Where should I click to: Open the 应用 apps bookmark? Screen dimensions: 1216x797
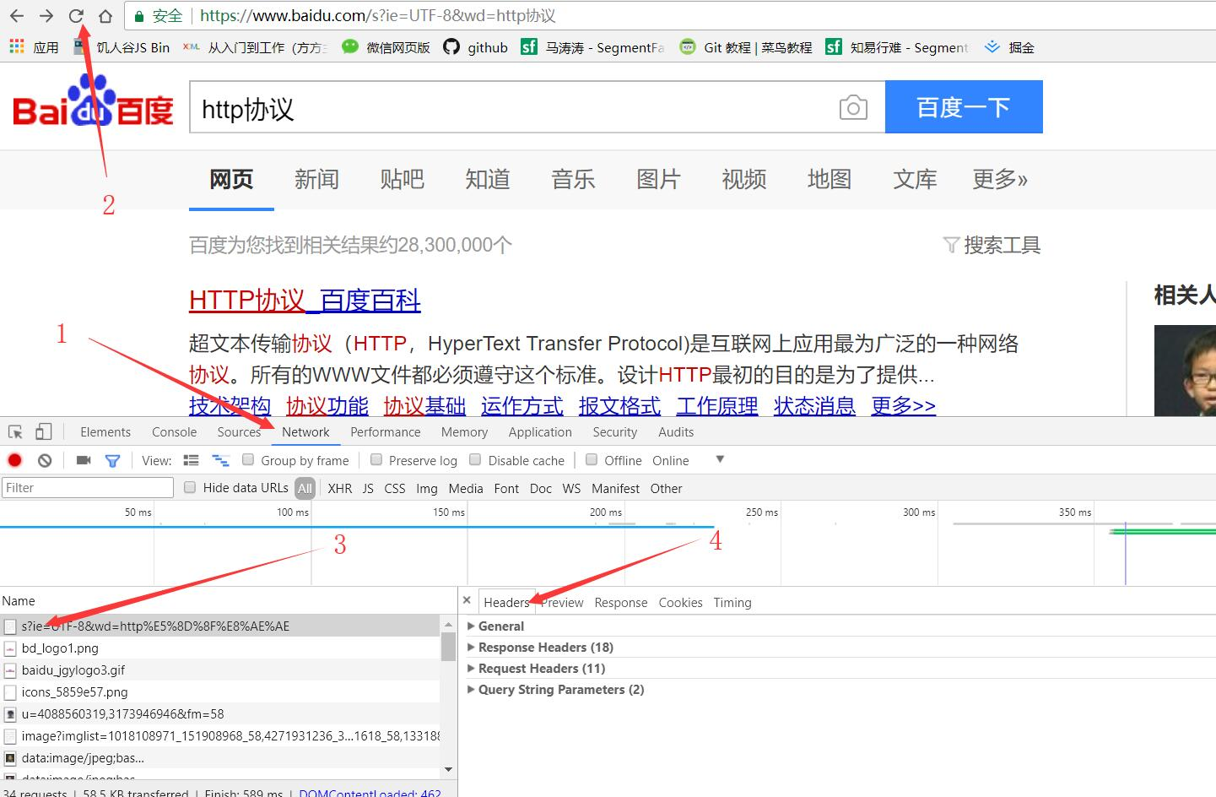[x=34, y=47]
